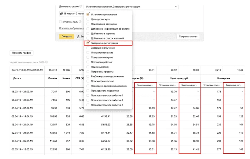Check Просмотрен контент goal
Image resolution: width=250 pixels, height=159 pixels.
coord(88,81)
